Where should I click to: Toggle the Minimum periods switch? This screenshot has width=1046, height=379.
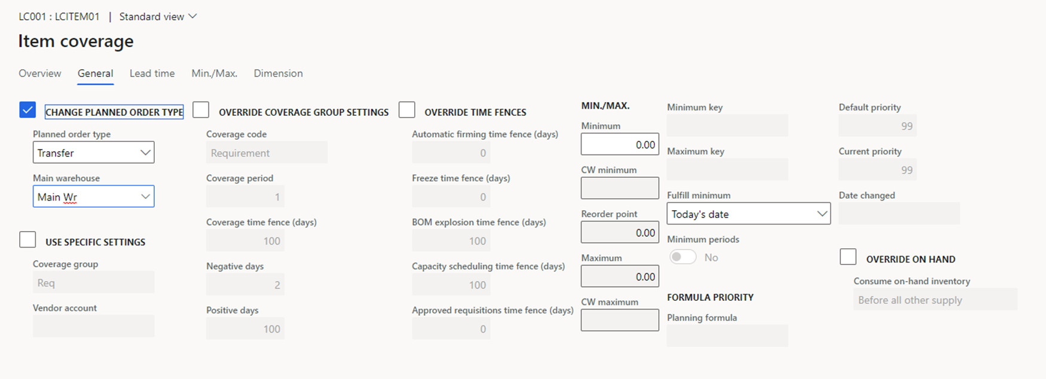tap(683, 257)
